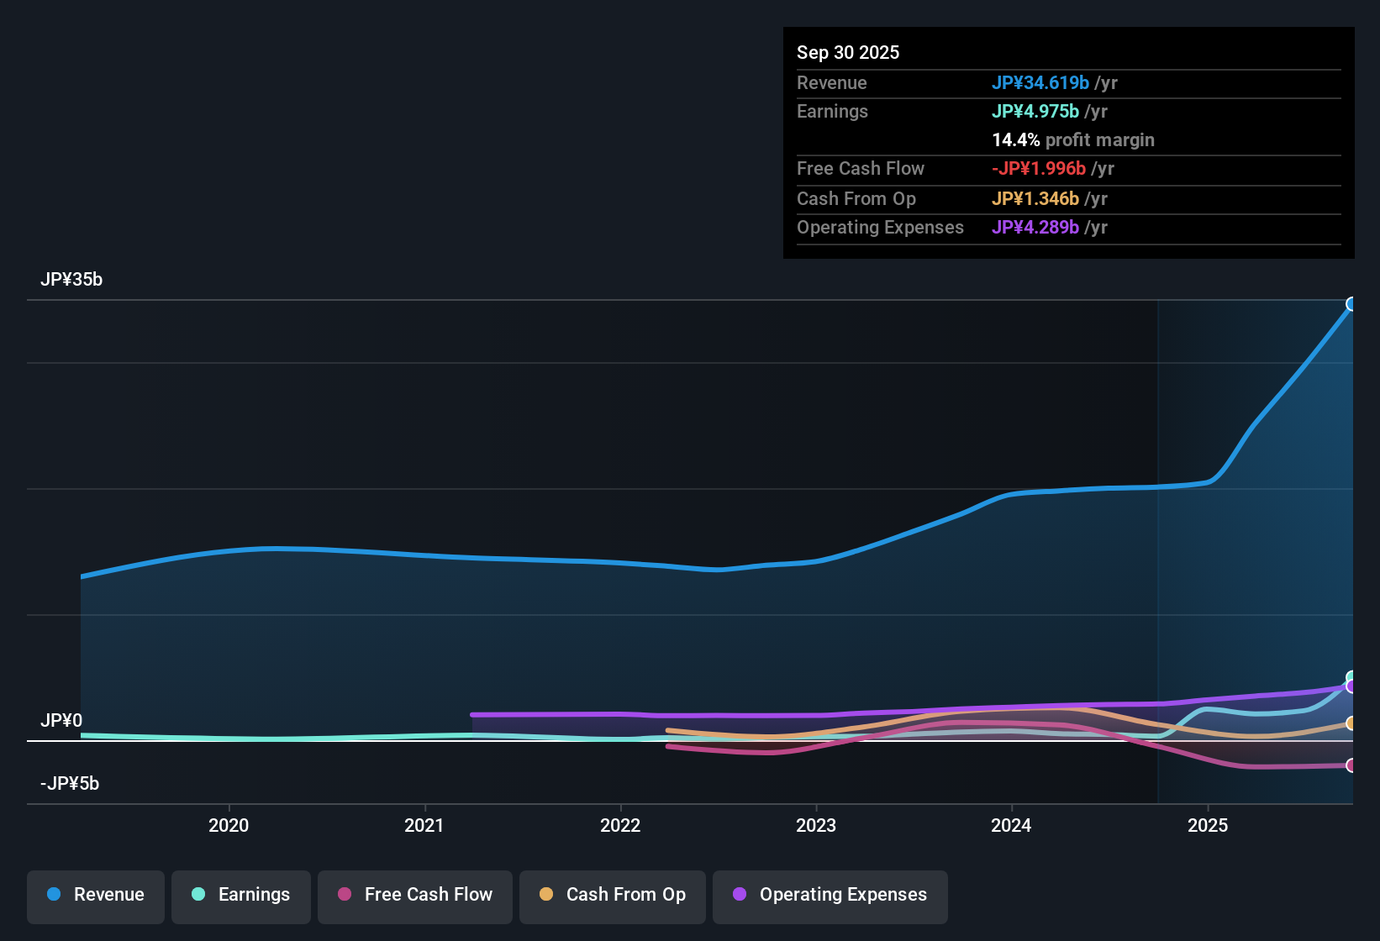1380x941 pixels.
Task: Click the JP¥4.289b operating expenses value
Action: pos(1035,227)
